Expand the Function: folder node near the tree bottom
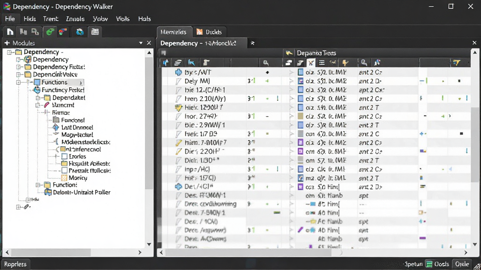This screenshot has width=481, height=270. (38, 185)
